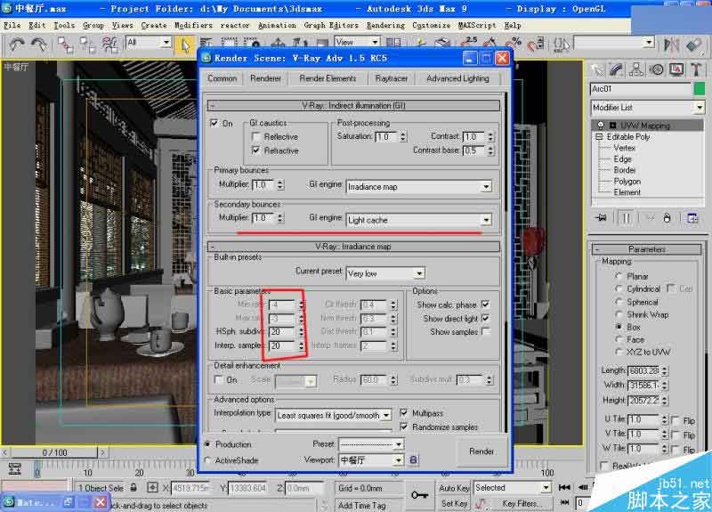Click the Select Object arrow tool
The width and height of the screenshot is (712, 512).
pos(185,43)
